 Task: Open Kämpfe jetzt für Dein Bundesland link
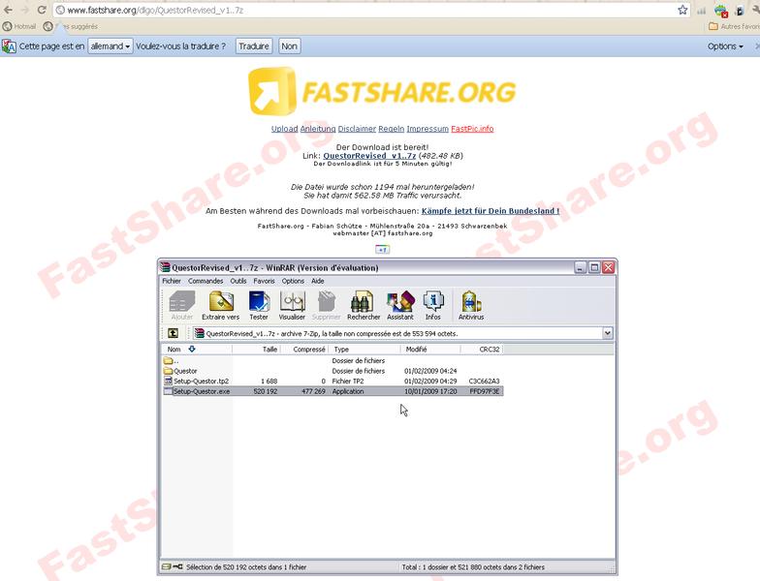[x=491, y=211]
